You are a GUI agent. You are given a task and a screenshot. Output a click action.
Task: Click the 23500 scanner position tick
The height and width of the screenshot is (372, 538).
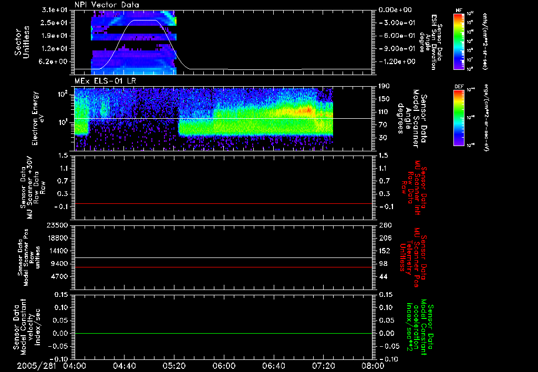[58, 225]
